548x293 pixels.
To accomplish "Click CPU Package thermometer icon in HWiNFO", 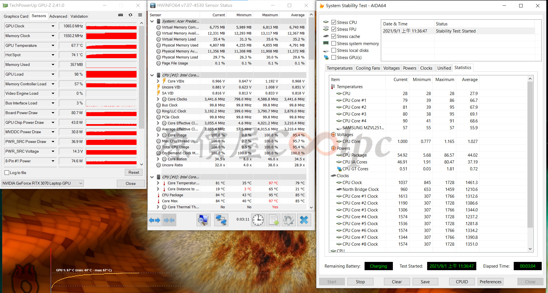I will 159,195.
